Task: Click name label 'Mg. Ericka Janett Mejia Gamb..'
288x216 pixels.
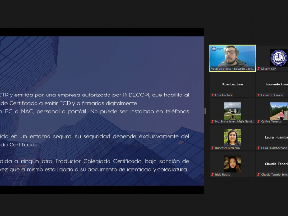Action: [x=235, y=121]
